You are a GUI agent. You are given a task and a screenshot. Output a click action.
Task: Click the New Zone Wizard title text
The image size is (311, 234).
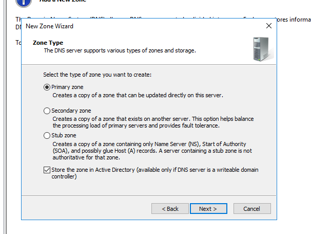(49, 26)
